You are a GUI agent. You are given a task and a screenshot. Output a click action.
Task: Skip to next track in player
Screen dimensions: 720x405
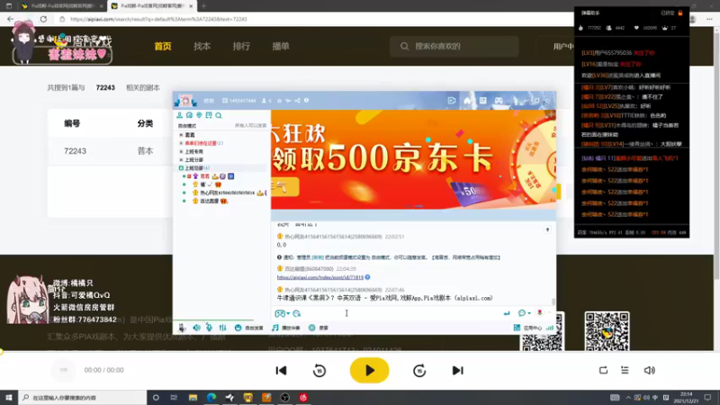457,370
